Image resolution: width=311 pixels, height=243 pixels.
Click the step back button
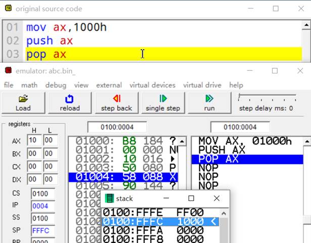coord(116,102)
